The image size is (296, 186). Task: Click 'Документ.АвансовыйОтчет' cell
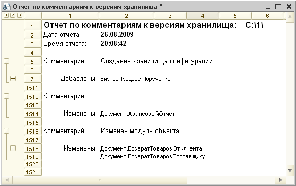click(x=137, y=114)
